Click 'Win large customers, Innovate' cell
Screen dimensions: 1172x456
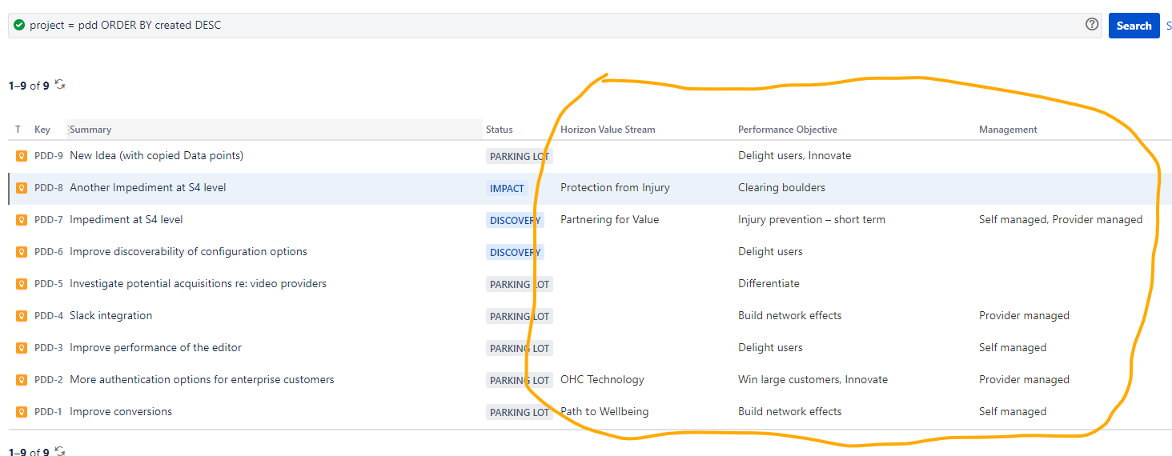pos(813,380)
